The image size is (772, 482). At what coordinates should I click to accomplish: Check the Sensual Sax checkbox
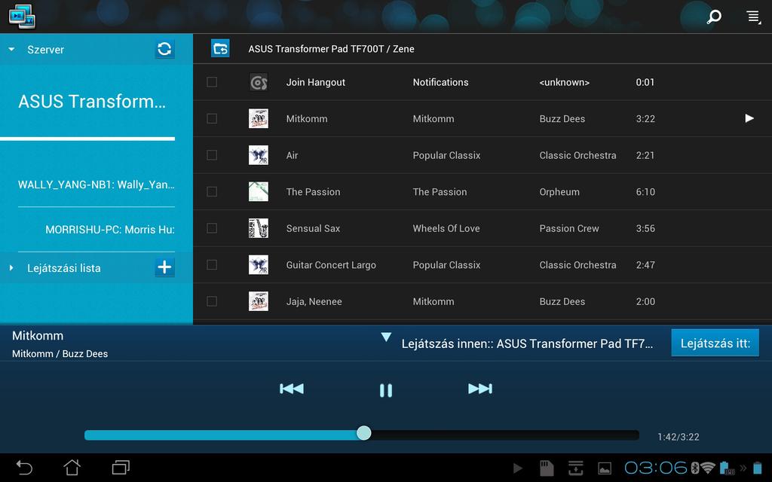[x=212, y=228]
